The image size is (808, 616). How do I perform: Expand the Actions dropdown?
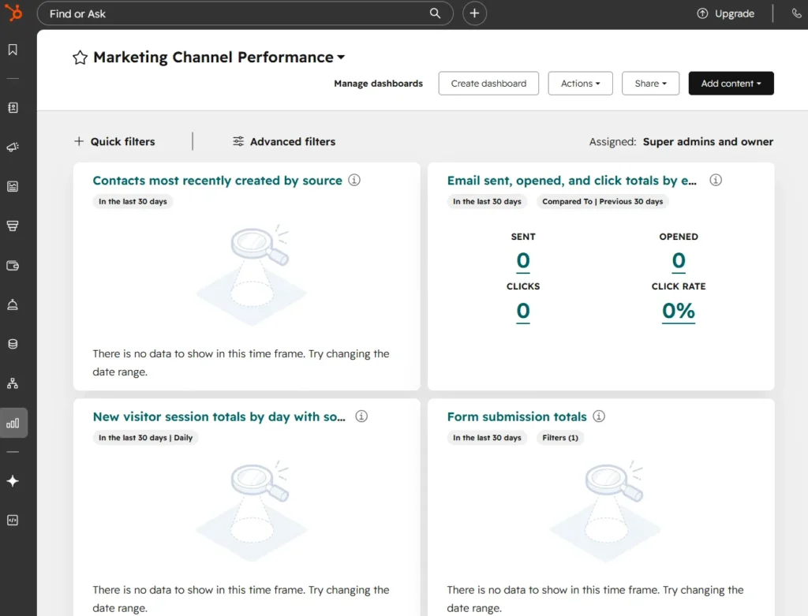coord(580,83)
